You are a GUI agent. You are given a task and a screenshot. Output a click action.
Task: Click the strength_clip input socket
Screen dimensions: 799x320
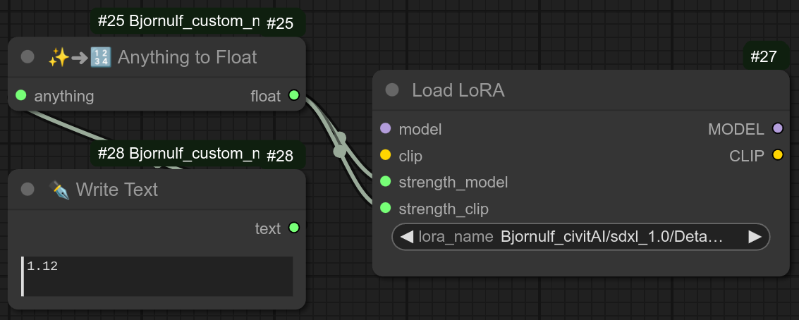coord(385,208)
